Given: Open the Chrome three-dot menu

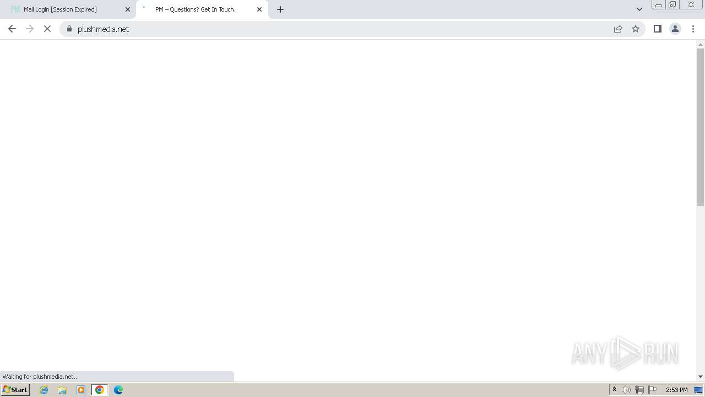Looking at the screenshot, I should [693, 29].
